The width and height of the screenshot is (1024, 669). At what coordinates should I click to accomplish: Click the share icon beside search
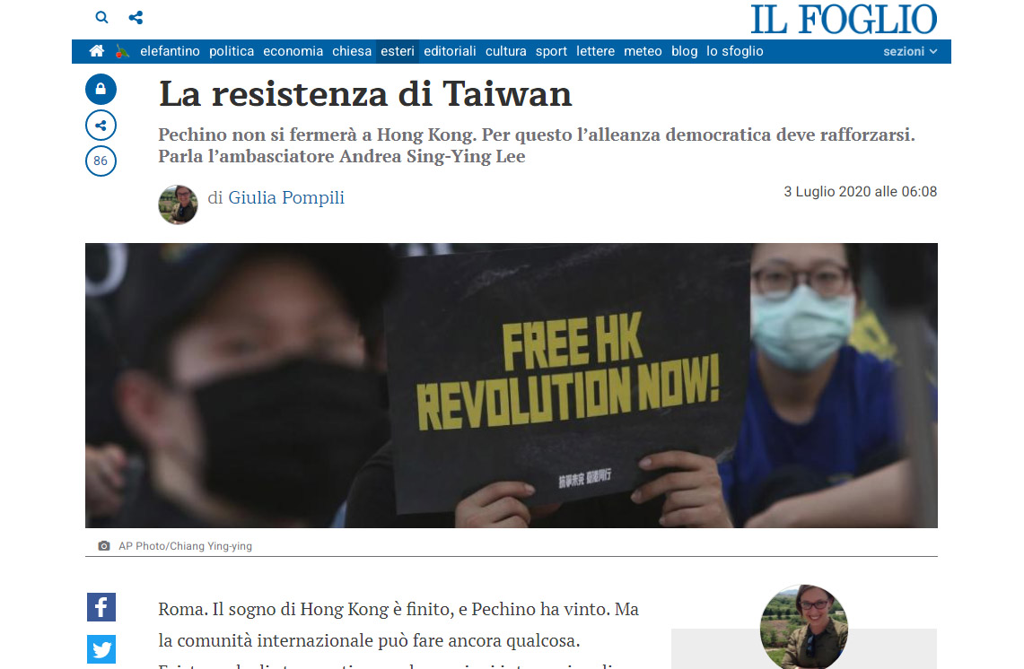[x=136, y=18]
